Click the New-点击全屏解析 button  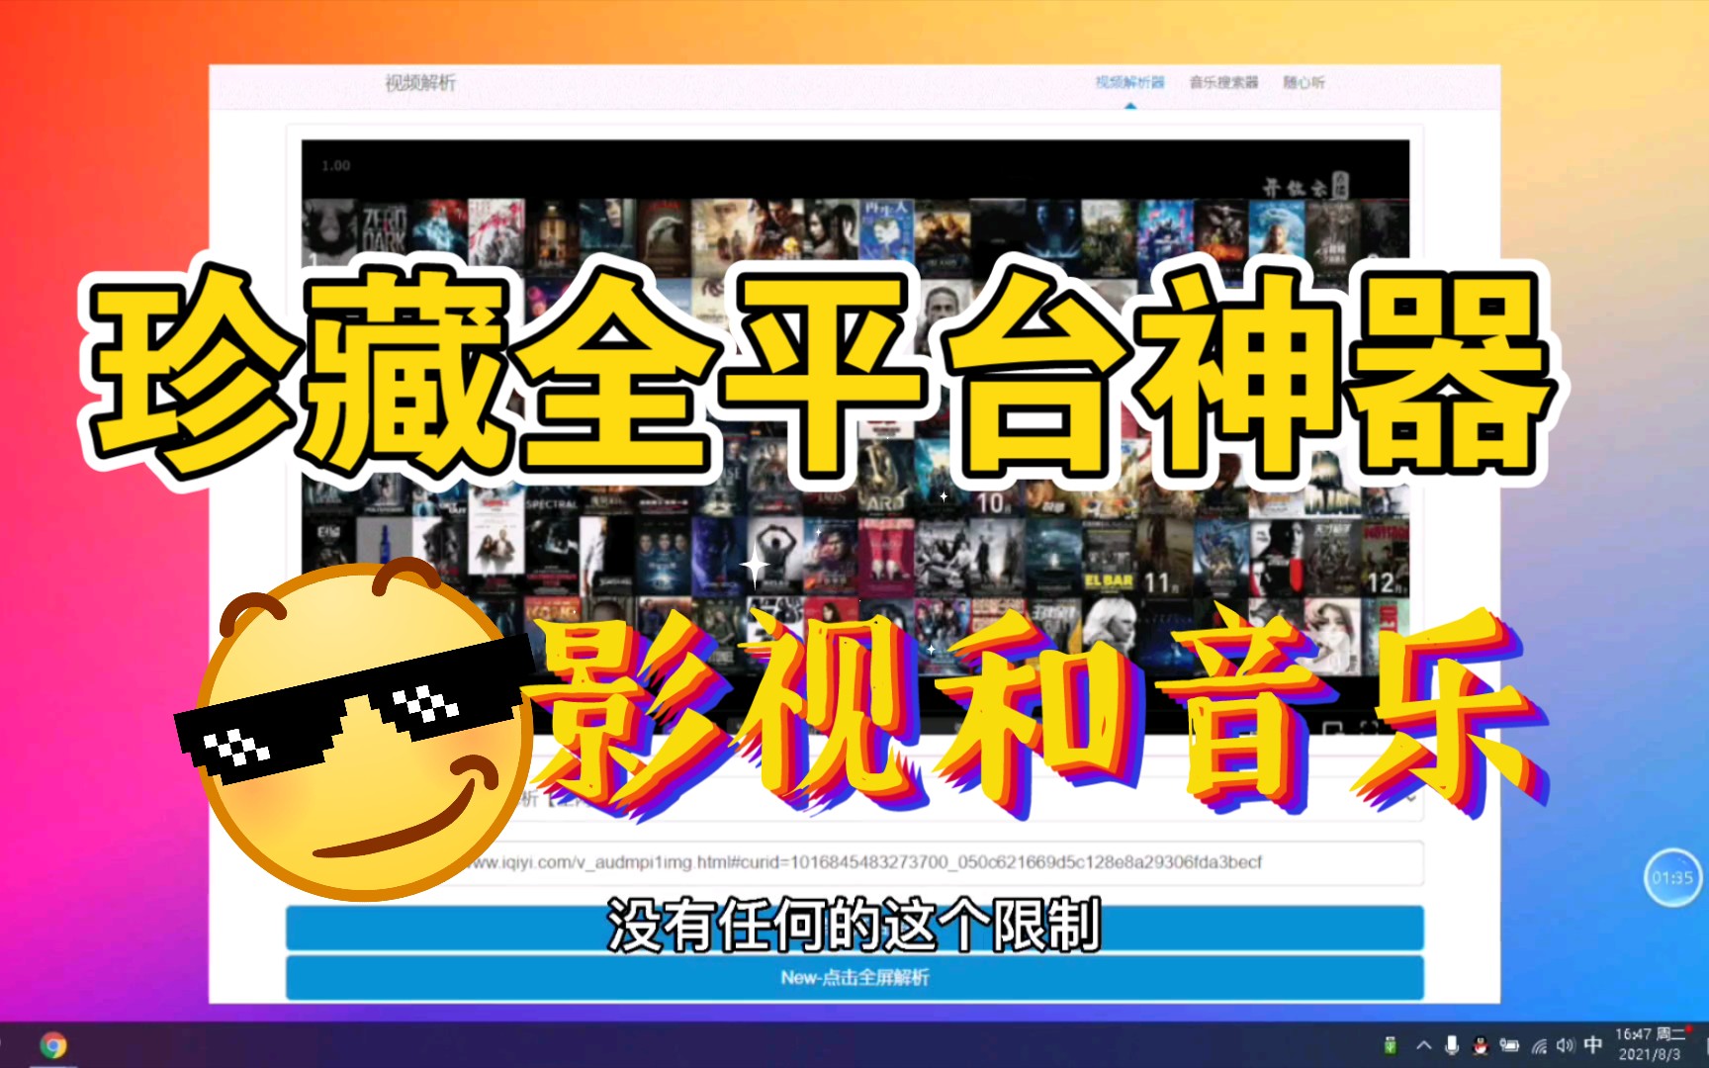point(854,977)
